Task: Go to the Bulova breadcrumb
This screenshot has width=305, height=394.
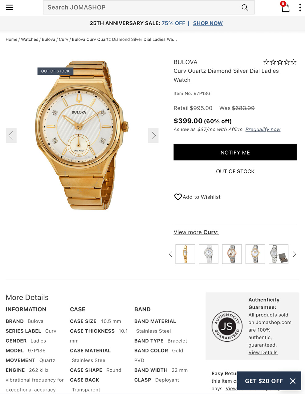Action: coord(48,39)
